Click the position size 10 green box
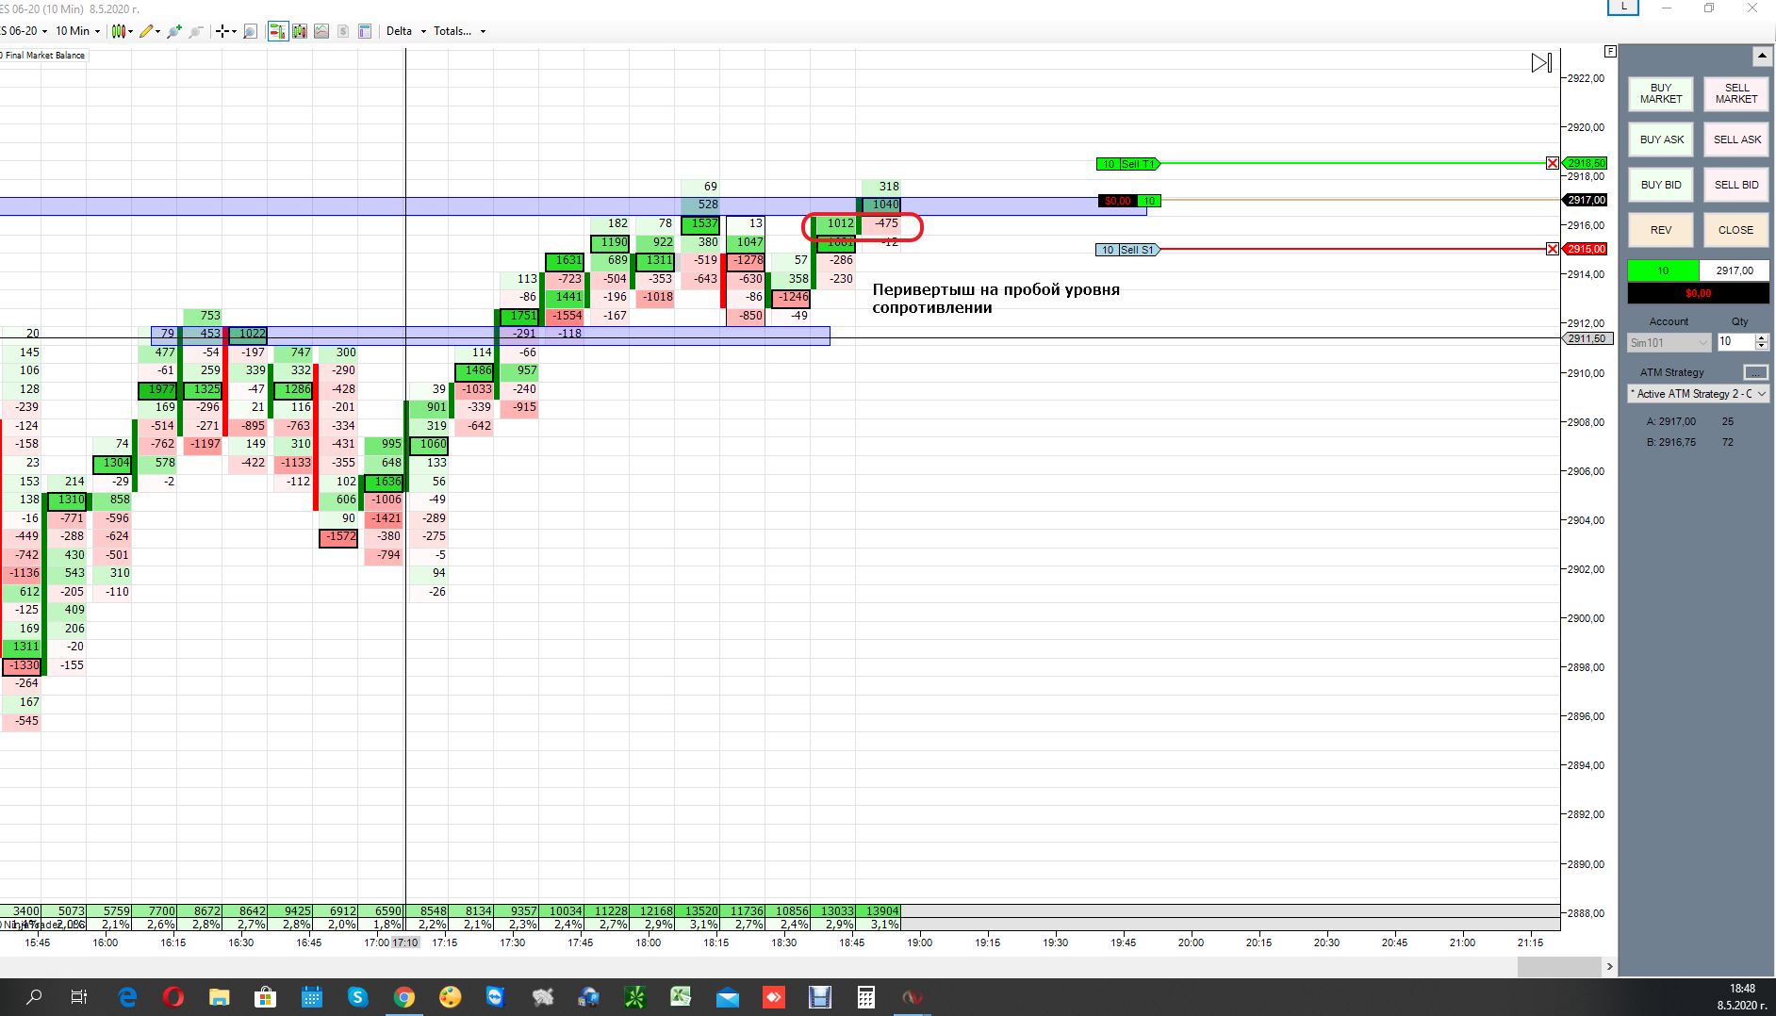Screen dimensions: 1776x1016 [1663, 270]
